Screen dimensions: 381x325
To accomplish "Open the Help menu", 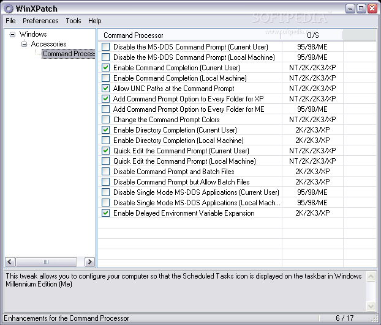I will [x=95, y=21].
